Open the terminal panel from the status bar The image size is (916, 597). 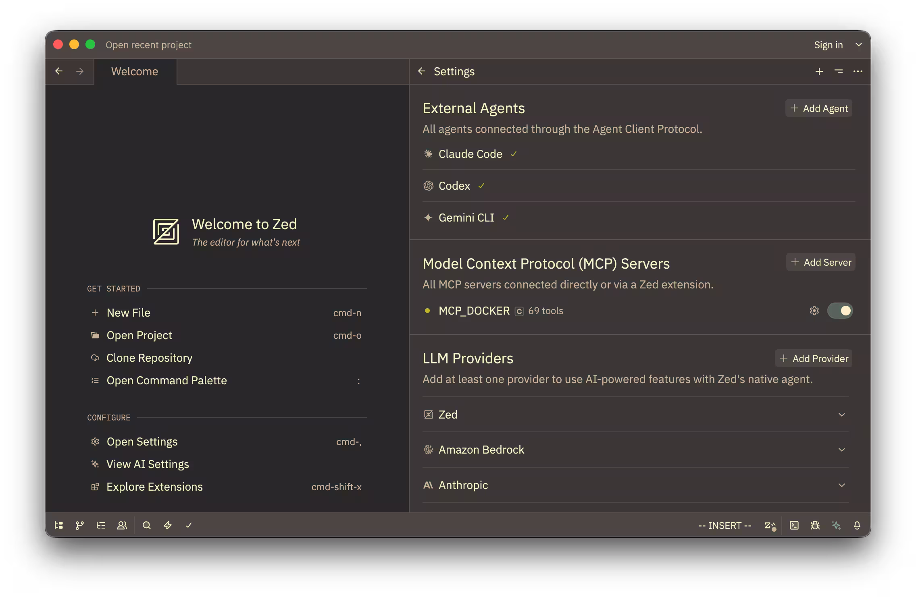(793, 525)
